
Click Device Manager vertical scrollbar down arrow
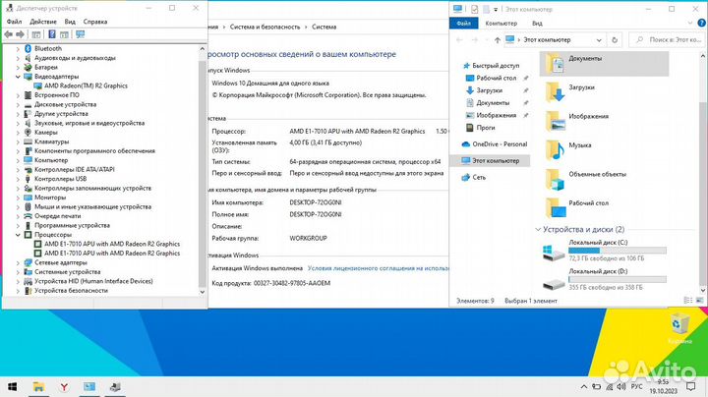(x=203, y=292)
